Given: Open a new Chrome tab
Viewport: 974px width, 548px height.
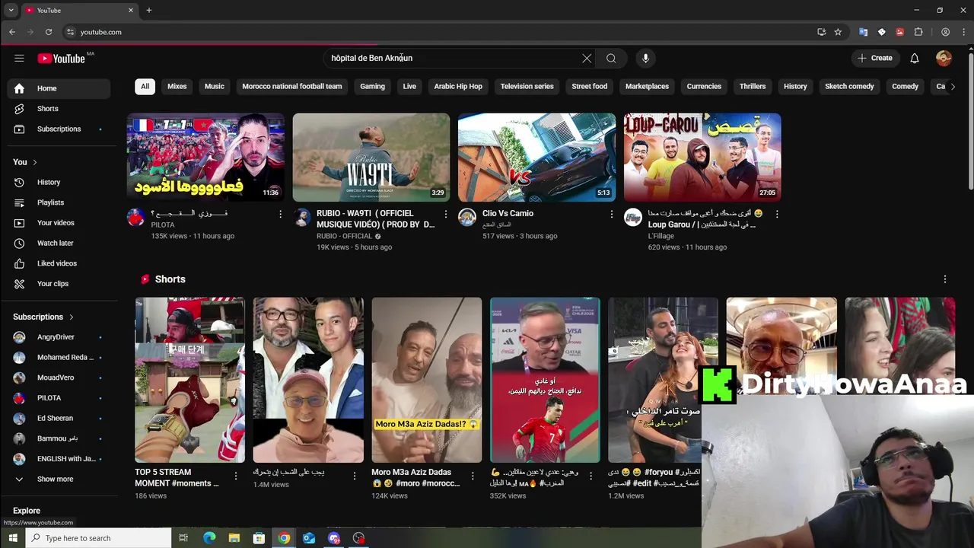Looking at the screenshot, I should (149, 11).
